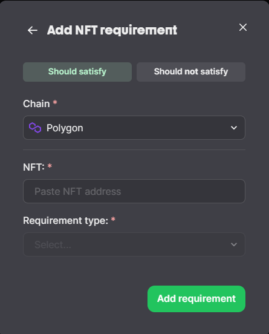Click the asterisk beside Requirement type
Image resolution: width=269 pixels, height=334 pixels.
(x=113, y=219)
